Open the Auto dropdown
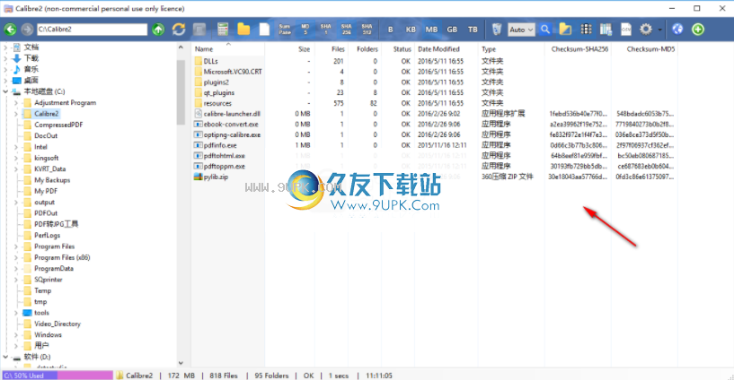The image size is (734, 380). click(521, 30)
